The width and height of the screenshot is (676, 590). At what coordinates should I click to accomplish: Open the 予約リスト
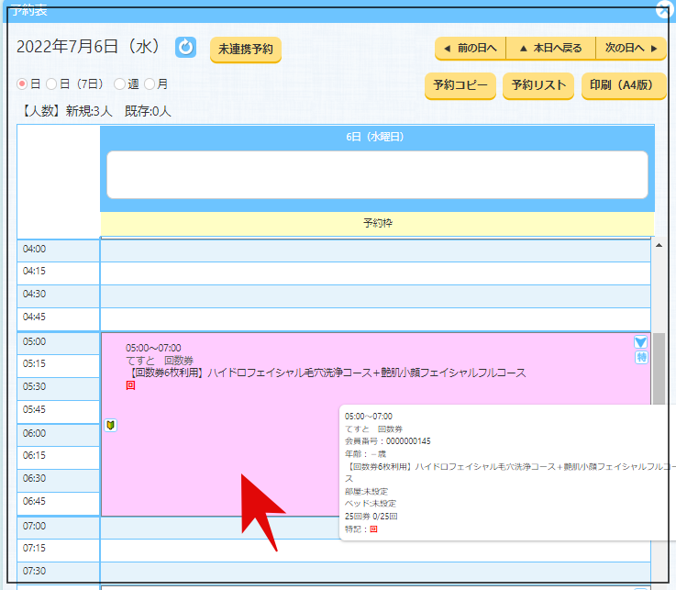pos(537,85)
